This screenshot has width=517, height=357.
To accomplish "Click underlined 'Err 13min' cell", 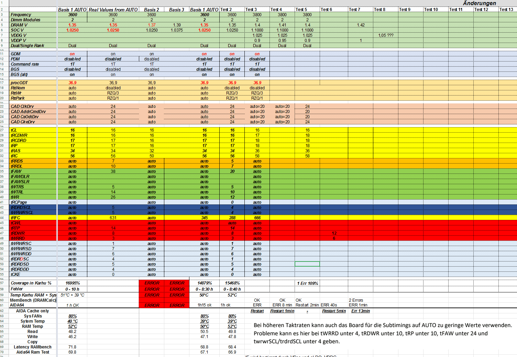I will click(361, 311).
